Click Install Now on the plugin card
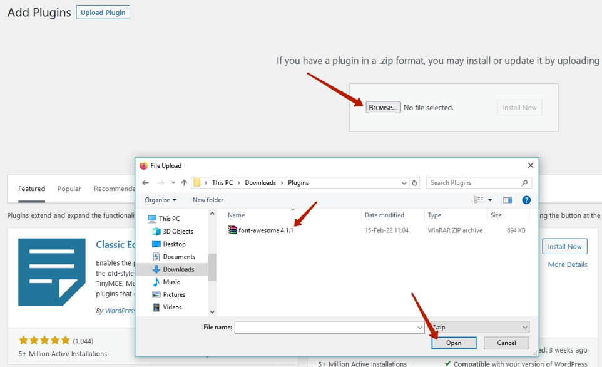The width and height of the screenshot is (602, 367). [564, 246]
